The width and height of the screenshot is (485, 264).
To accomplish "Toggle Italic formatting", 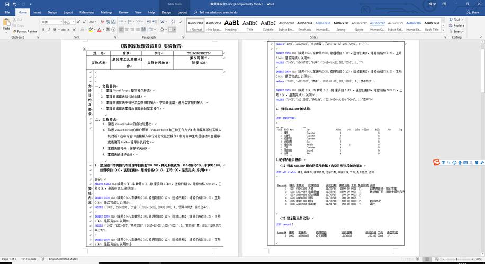I will tap(49, 30).
